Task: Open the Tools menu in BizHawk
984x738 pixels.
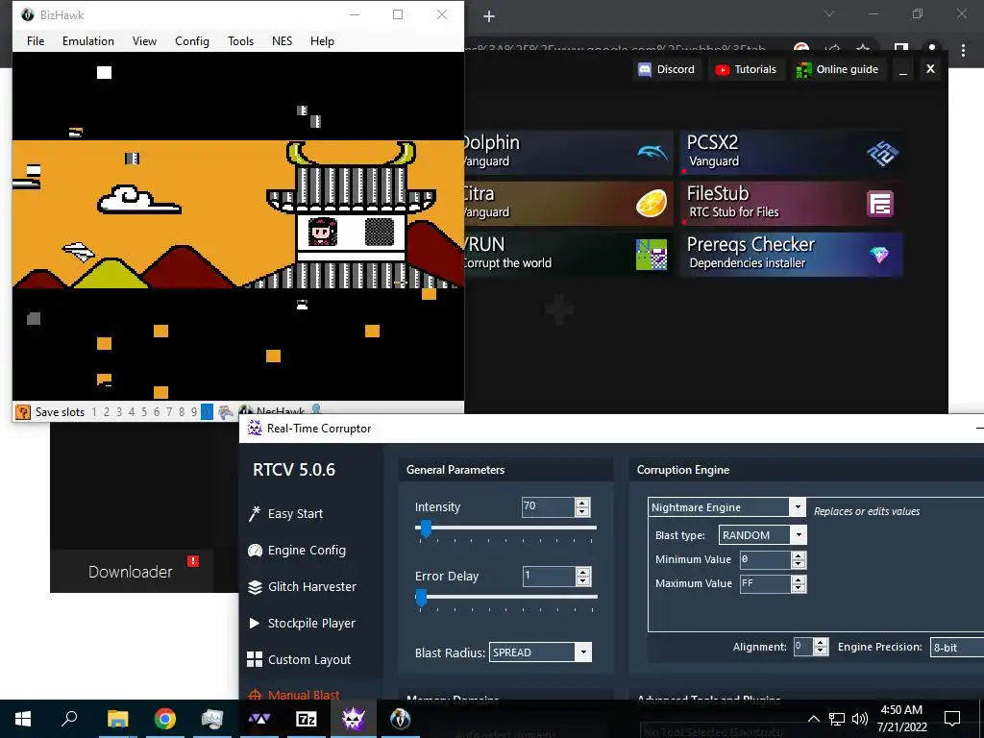Action: pyautogui.click(x=240, y=40)
